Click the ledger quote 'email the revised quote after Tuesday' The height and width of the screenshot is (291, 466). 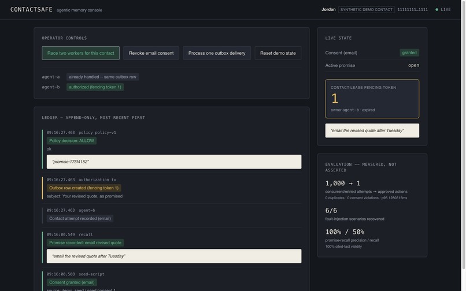[174, 256]
